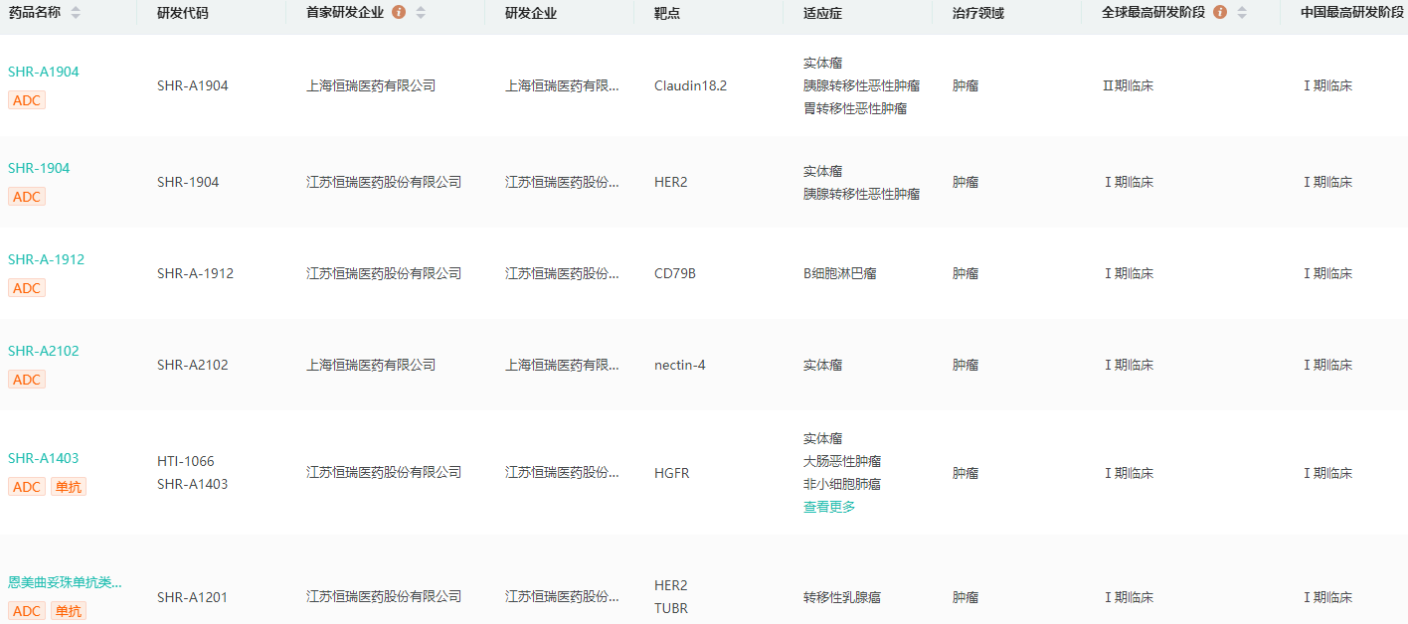Image resolution: width=1408 pixels, height=624 pixels.
Task: Click the SHR-A1201 code cell
Action: (x=193, y=597)
